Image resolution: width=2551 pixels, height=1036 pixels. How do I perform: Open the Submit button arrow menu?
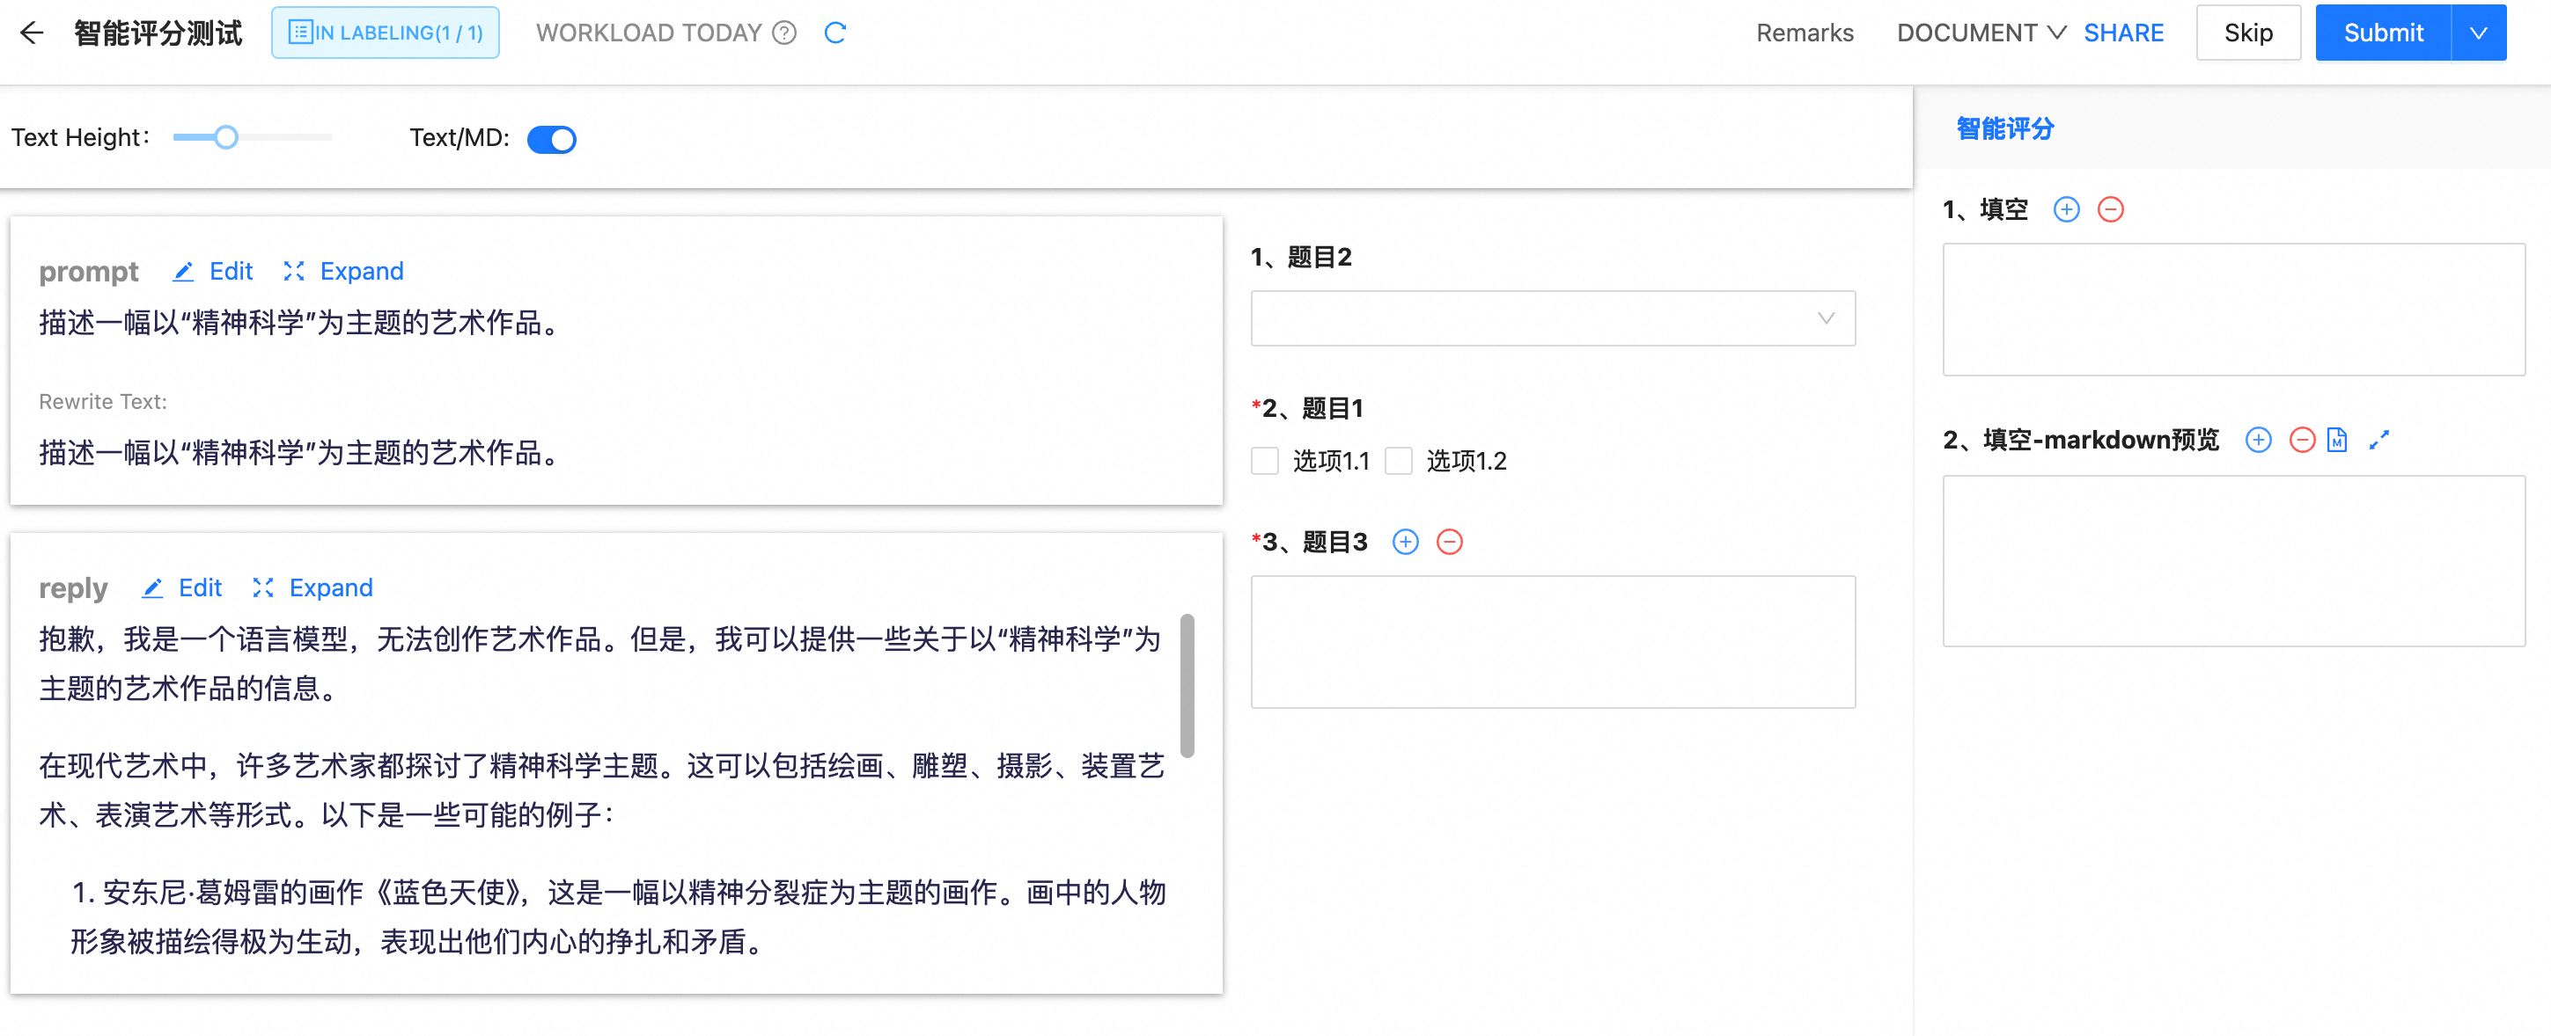coord(2479,33)
